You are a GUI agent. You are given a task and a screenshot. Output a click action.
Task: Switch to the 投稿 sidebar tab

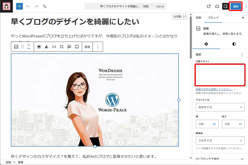click(198, 18)
